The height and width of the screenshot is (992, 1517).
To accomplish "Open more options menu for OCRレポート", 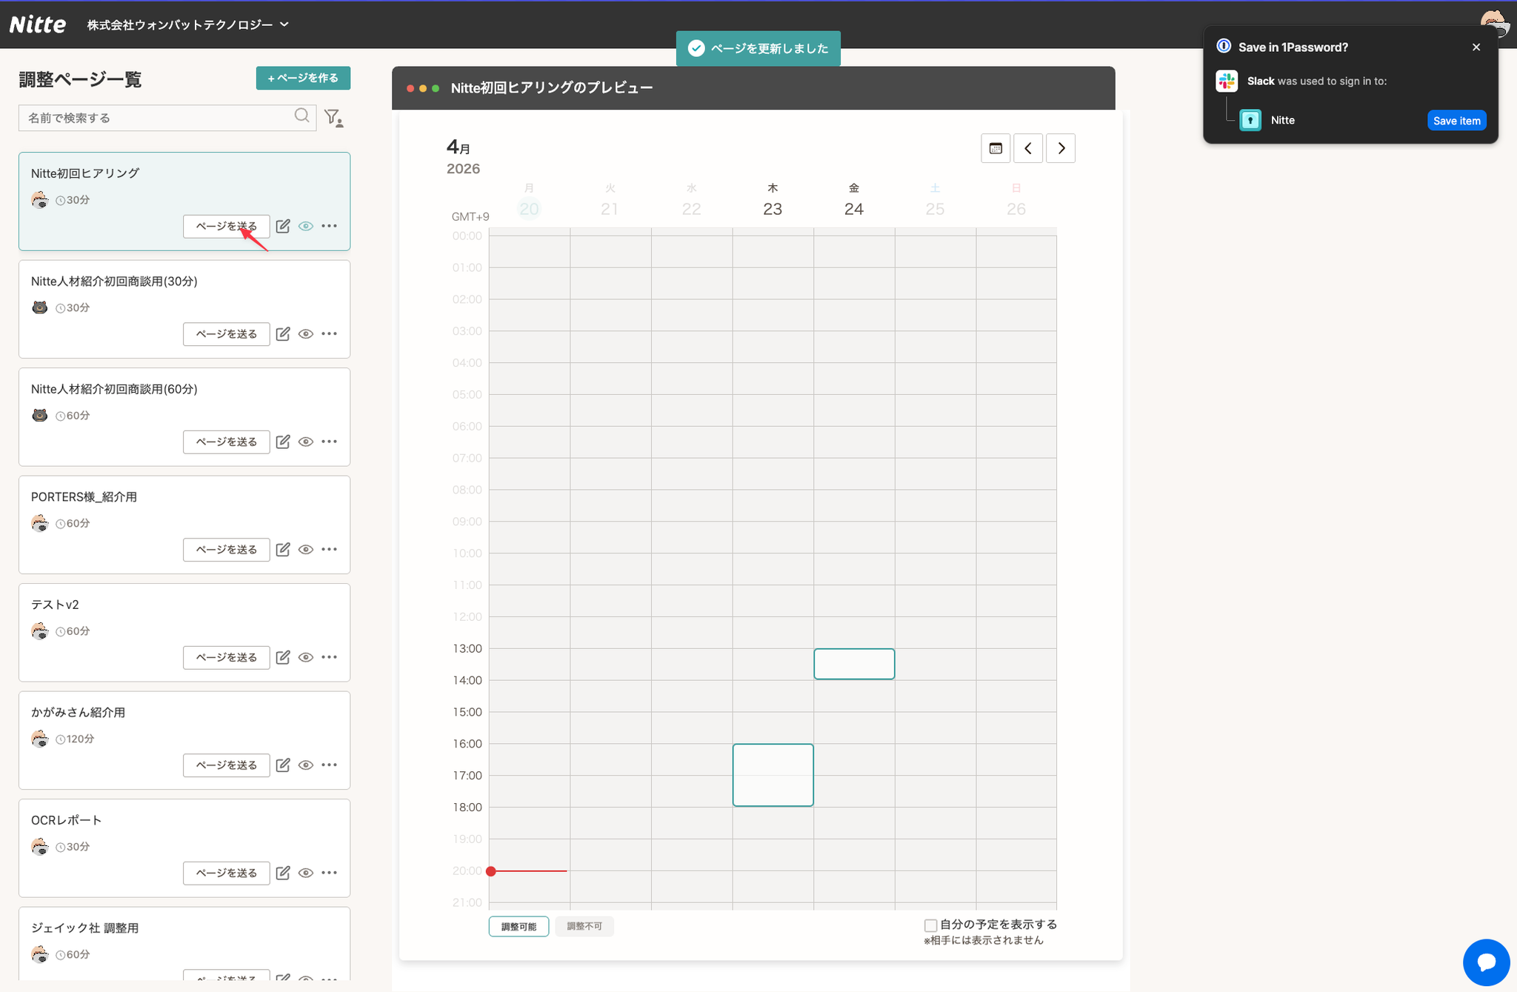I will 330,873.
